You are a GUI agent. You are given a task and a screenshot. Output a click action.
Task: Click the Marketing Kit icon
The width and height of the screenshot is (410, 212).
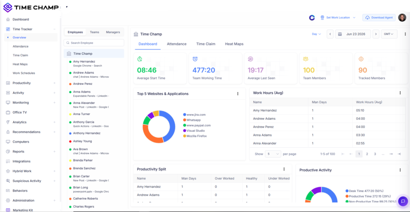pyautogui.click(x=8, y=210)
